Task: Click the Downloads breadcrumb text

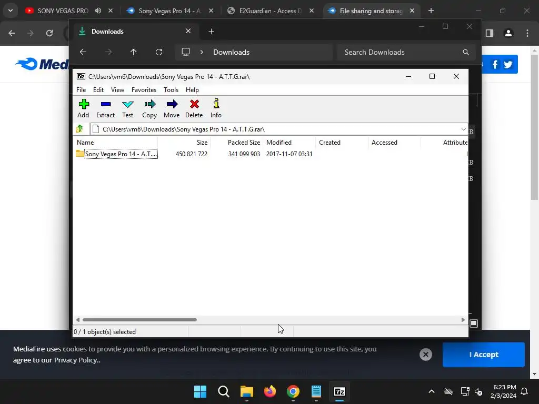Action: coord(232,52)
